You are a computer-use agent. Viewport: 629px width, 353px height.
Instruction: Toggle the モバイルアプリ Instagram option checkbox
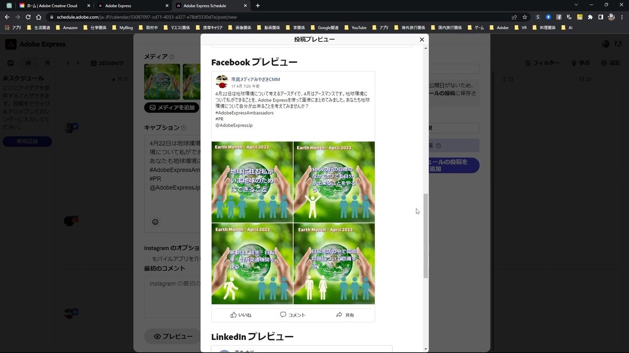pos(147,259)
